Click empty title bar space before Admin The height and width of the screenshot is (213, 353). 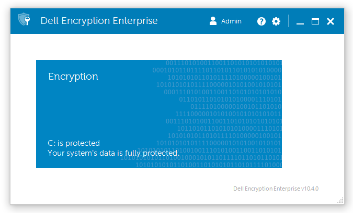pyautogui.click(x=184, y=21)
